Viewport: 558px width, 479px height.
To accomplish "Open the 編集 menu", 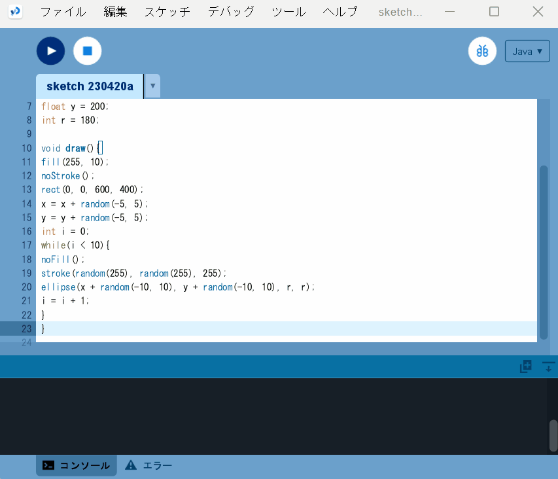I will click(x=115, y=12).
